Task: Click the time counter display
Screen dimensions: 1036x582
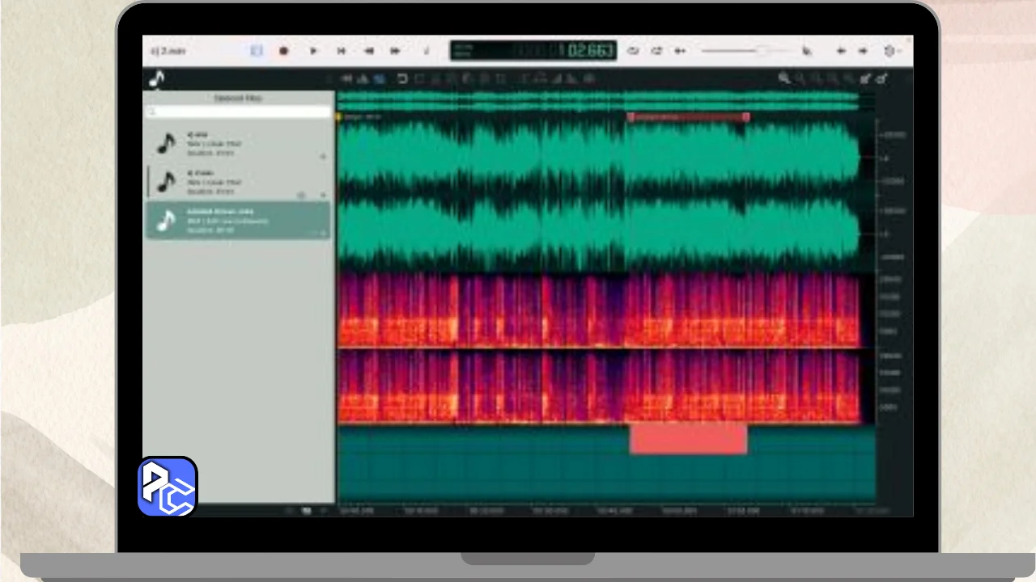Action: point(533,51)
